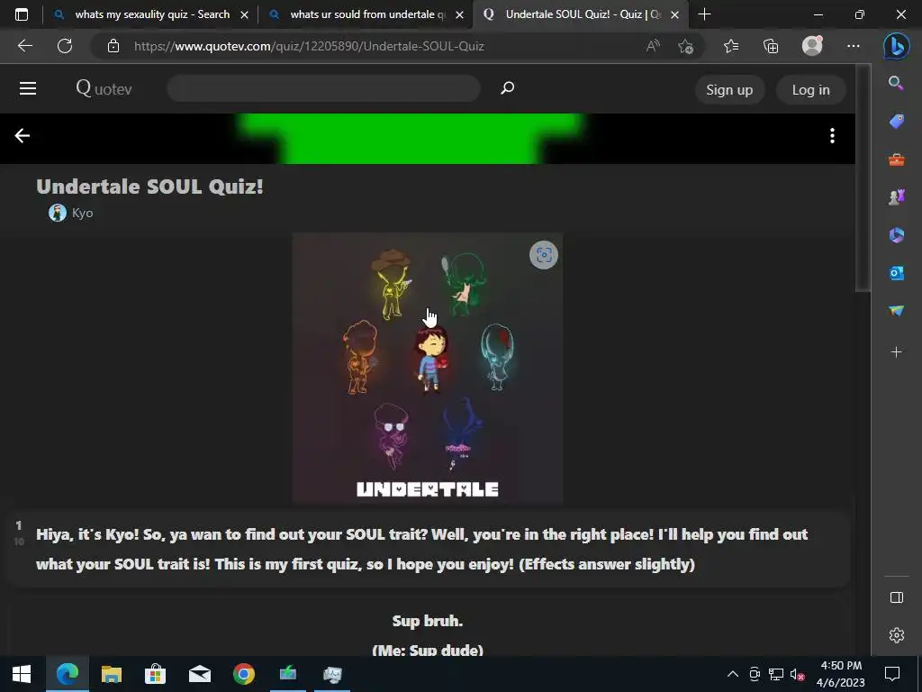Open the Drop paper plane sidebar icon
The image size is (922, 692).
pos(896,311)
